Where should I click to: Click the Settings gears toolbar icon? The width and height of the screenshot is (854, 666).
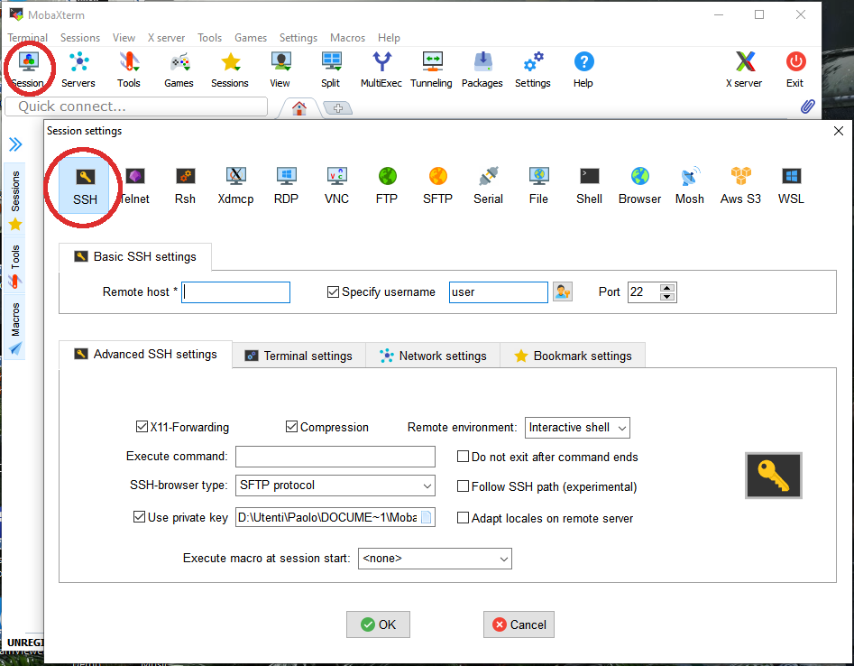533,69
